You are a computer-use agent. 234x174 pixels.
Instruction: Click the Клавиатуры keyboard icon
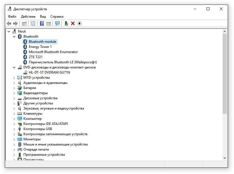pyautogui.click(x=20, y=114)
